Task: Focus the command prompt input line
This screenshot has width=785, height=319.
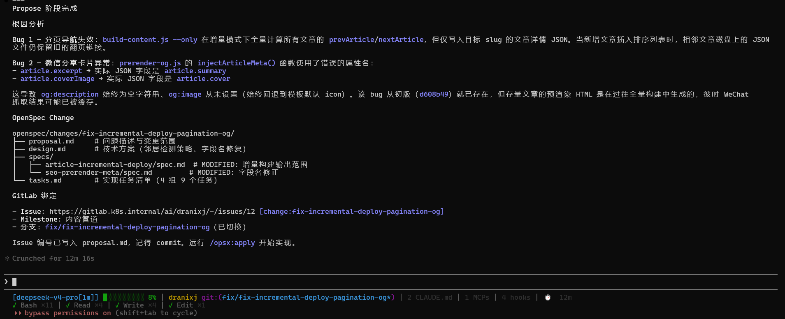Action: (391, 282)
